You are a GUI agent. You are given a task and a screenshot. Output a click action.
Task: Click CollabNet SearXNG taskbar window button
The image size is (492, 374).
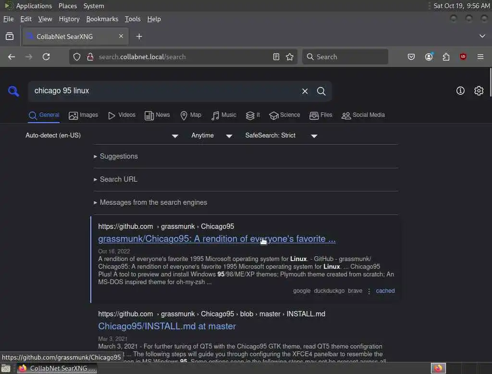pyautogui.click(x=57, y=368)
